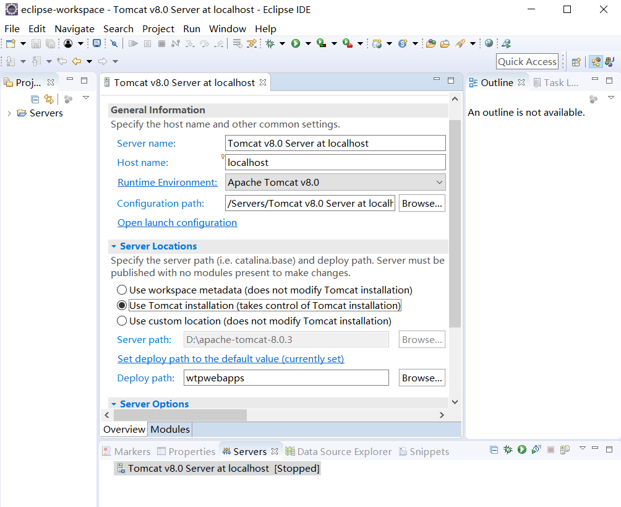The image size is (621, 507).
Task: Open the Runtime Environment combo box
Action: [x=335, y=183]
